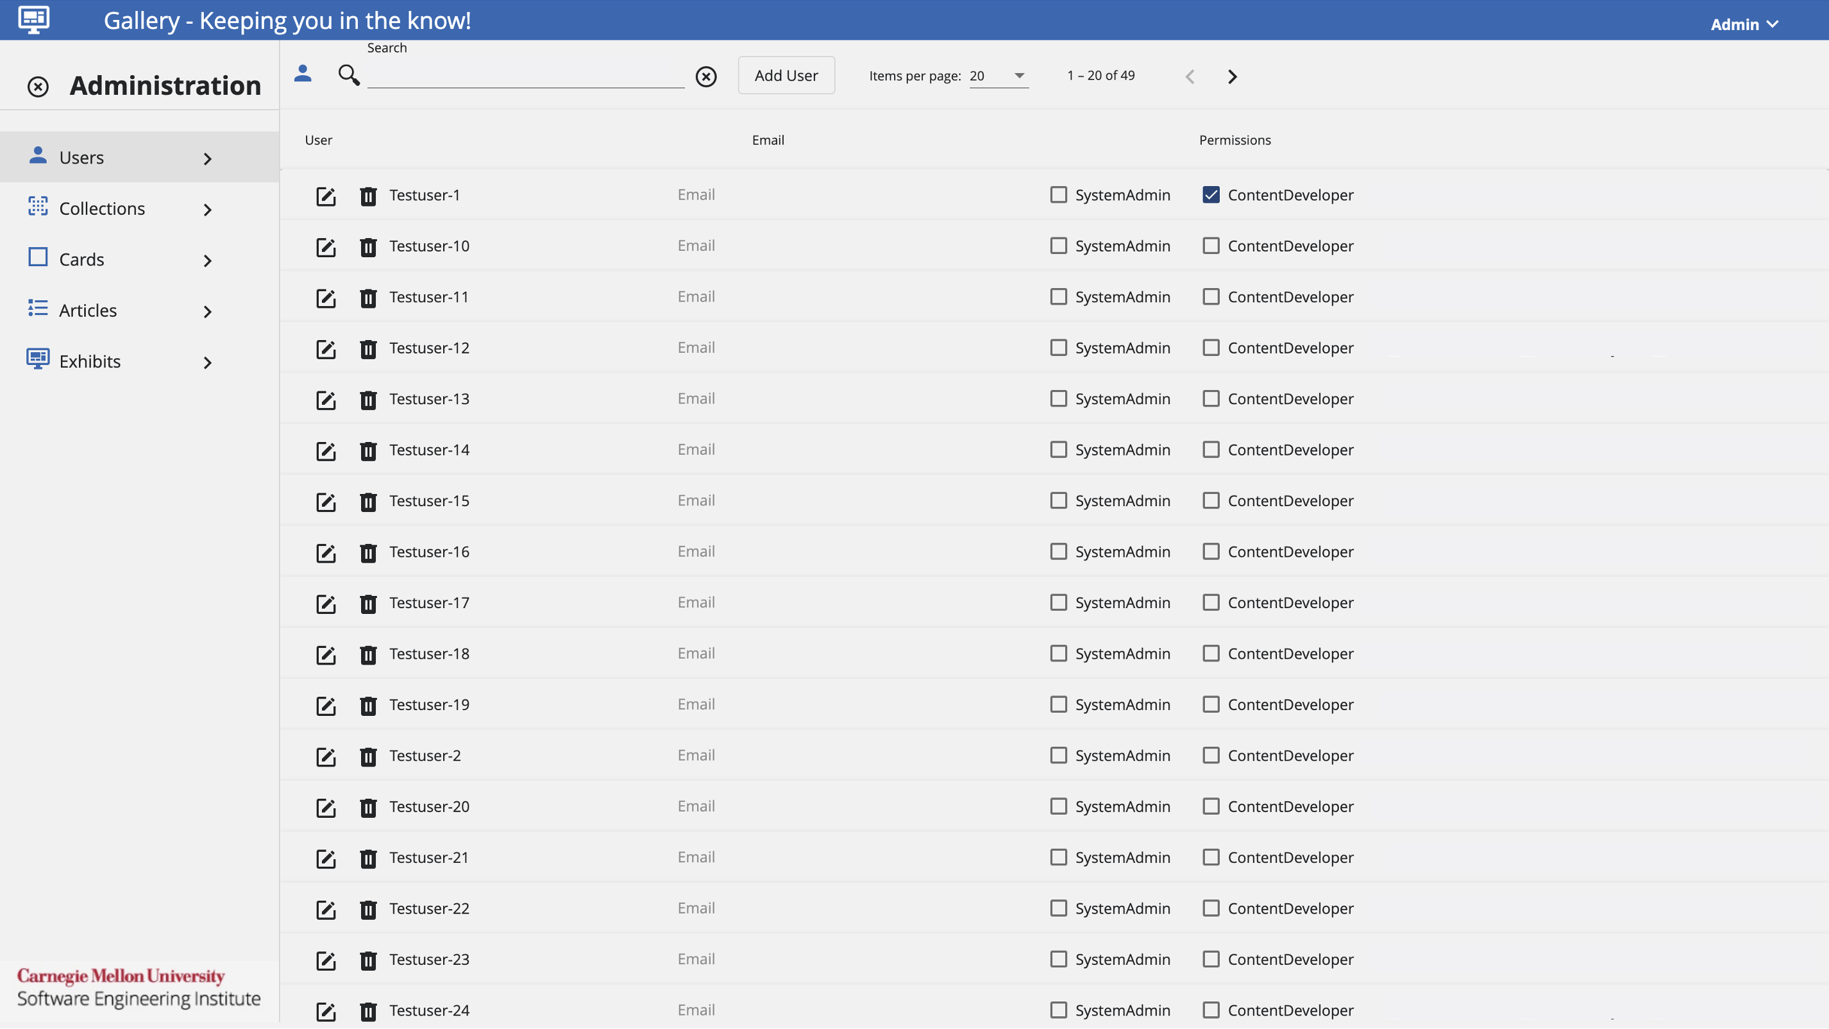Click the add user person icon
The height and width of the screenshot is (1029, 1829).
tap(304, 76)
